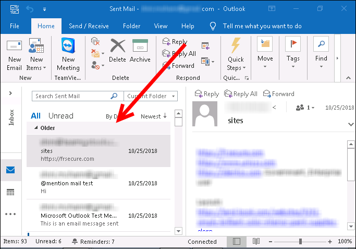This screenshot has height=249, width=356.
Task: Toggle Newest sort order
Action: click(x=154, y=116)
